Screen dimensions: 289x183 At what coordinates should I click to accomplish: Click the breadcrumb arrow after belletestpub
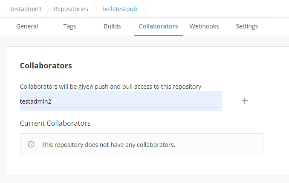tap(144, 8)
